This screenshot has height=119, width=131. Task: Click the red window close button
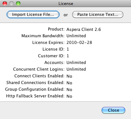[x=5, y=3]
